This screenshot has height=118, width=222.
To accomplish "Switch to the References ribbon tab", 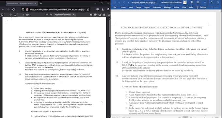I will [x=157, y=7].
